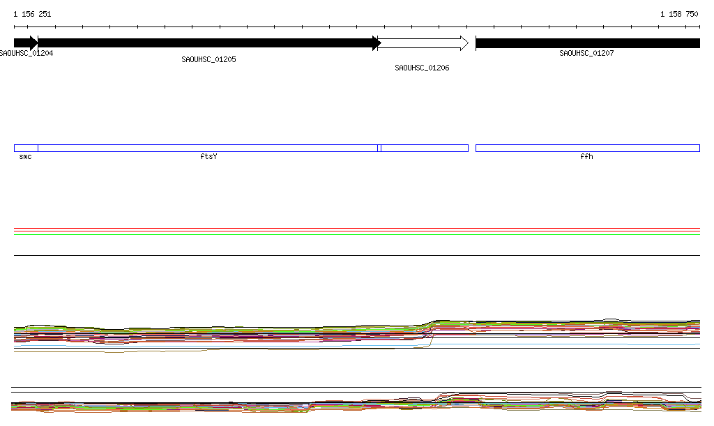Select the ftsY blue annotation box
714x426 pixels.
click(208, 148)
